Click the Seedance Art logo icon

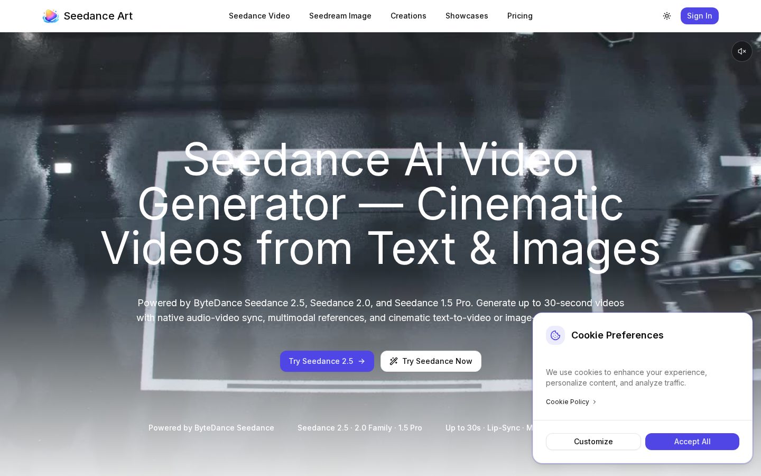pyautogui.click(x=51, y=16)
